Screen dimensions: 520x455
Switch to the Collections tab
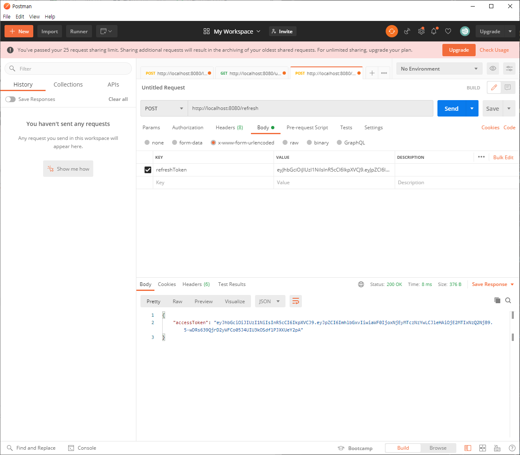pos(68,85)
